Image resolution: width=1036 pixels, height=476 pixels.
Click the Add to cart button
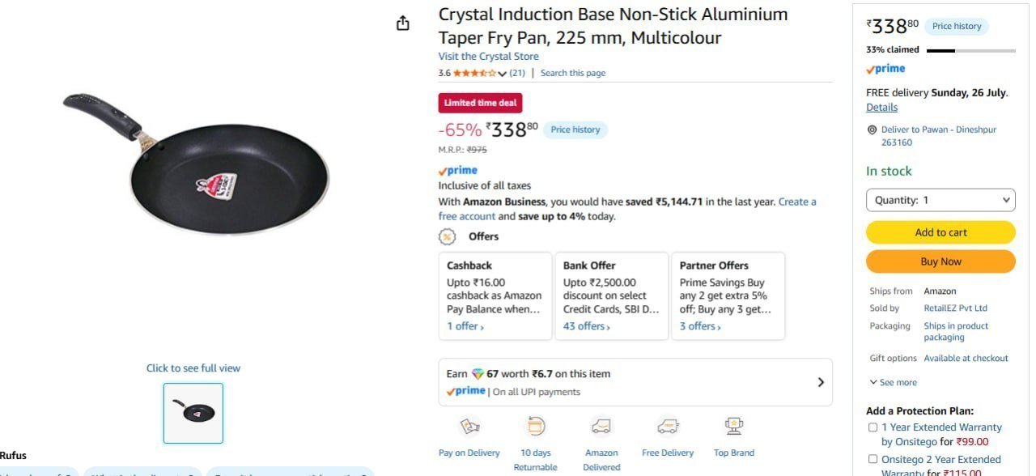[940, 232]
